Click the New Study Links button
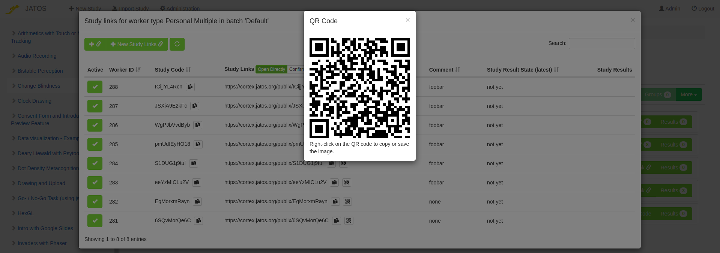The image size is (720, 253). (137, 44)
